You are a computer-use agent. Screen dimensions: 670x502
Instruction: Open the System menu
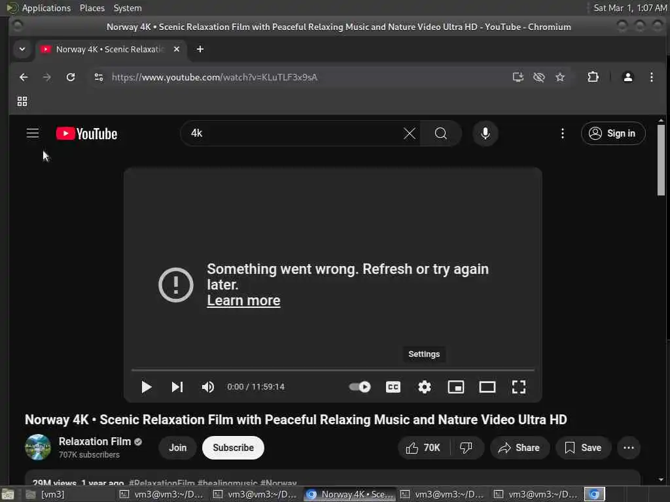point(128,8)
